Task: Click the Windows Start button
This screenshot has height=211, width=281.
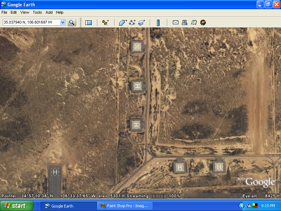Action: point(17,206)
